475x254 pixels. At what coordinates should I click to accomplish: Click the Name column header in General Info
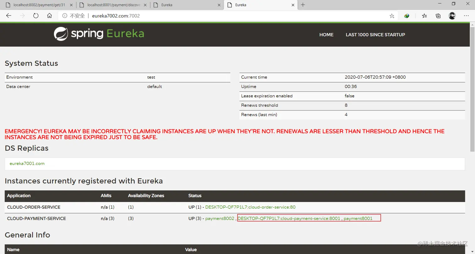(13, 250)
